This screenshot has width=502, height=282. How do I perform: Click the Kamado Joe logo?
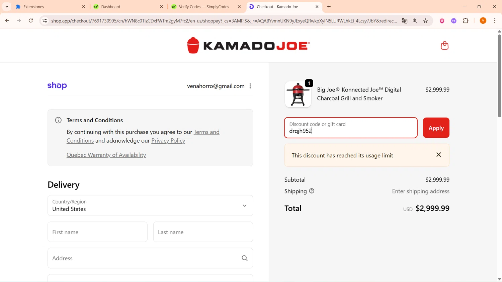248,45
